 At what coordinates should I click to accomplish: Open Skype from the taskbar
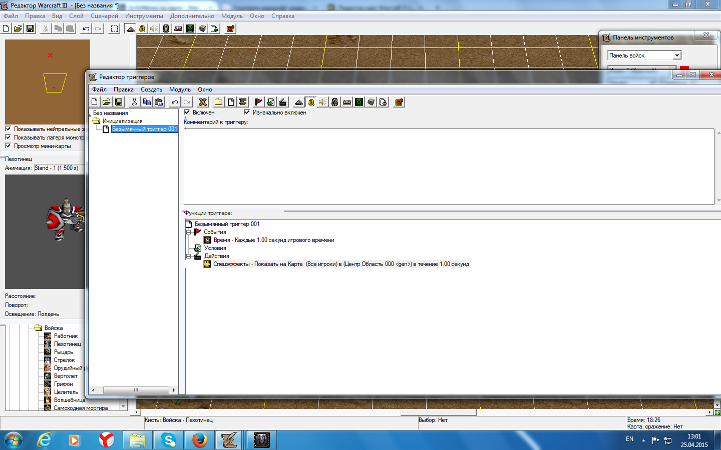pos(169,440)
